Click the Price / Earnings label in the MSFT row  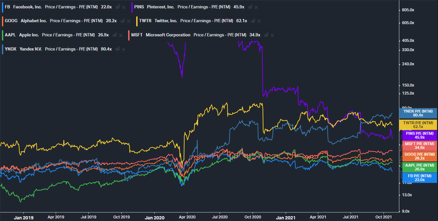click(220, 35)
